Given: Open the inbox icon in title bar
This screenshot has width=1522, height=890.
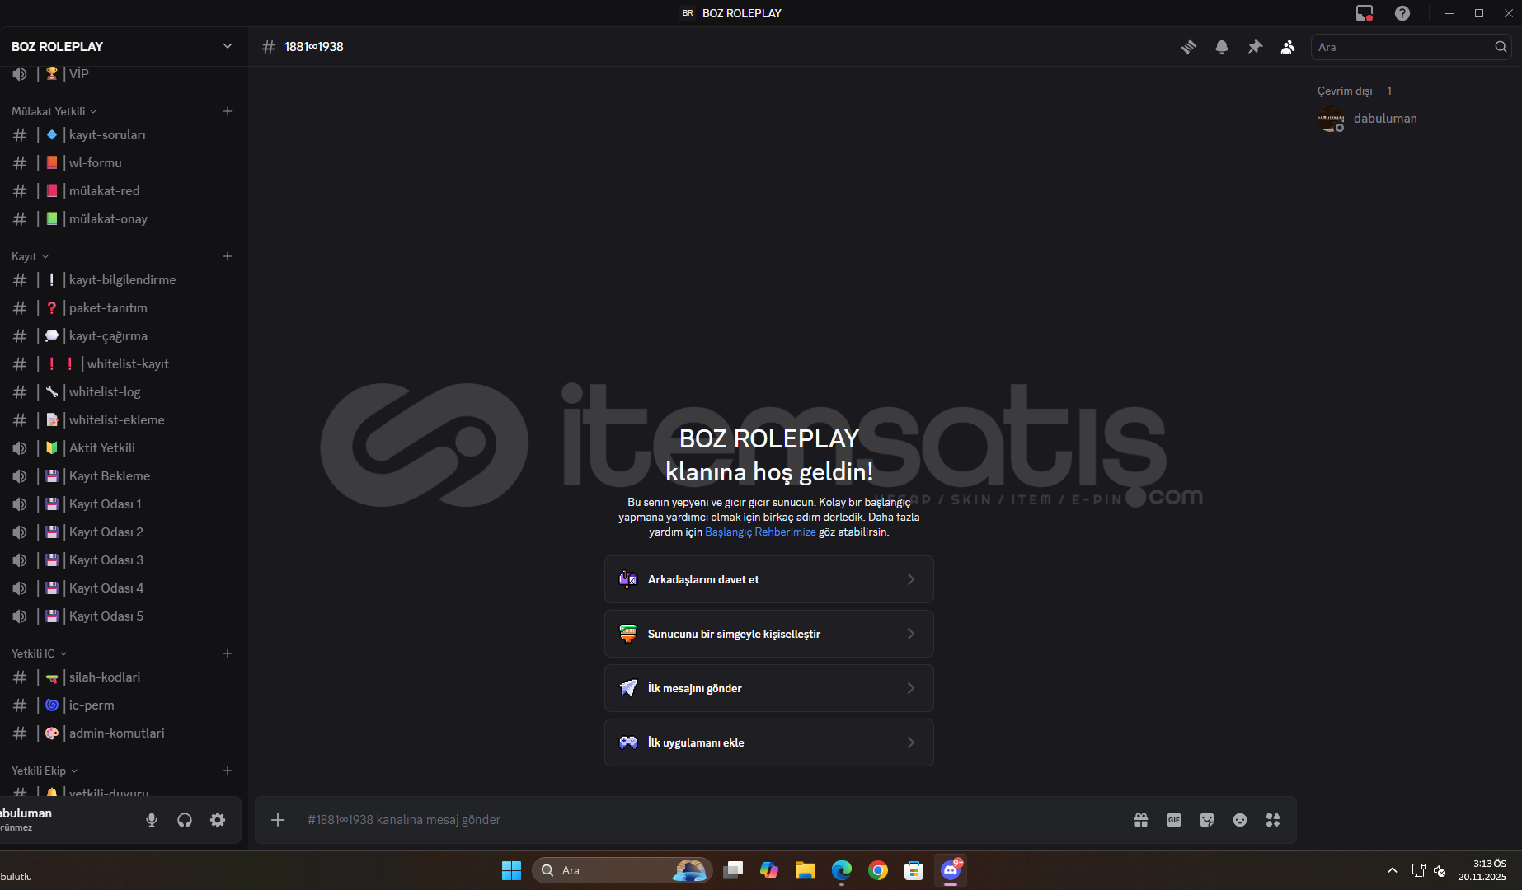Looking at the screenshot, I should pos(1365,13).
